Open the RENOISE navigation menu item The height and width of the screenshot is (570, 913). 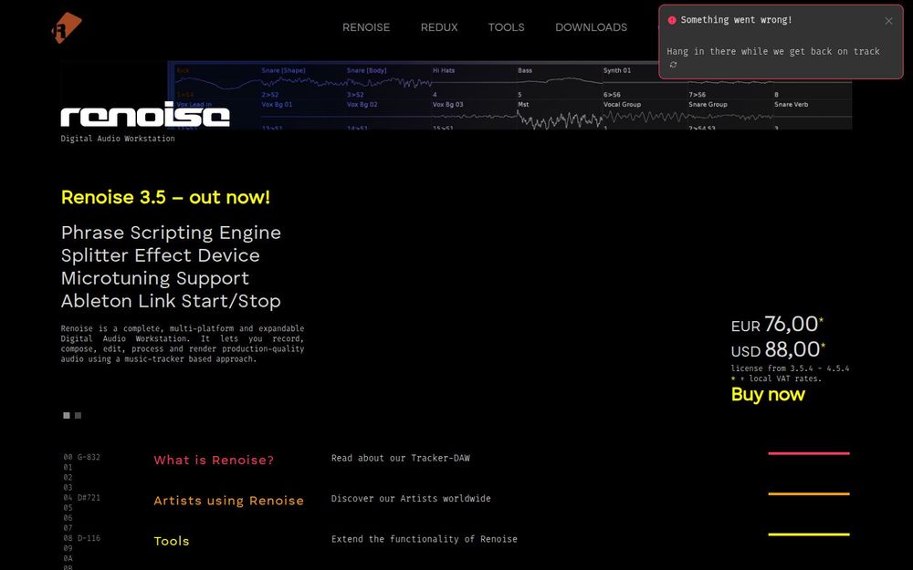pos(366,27)
